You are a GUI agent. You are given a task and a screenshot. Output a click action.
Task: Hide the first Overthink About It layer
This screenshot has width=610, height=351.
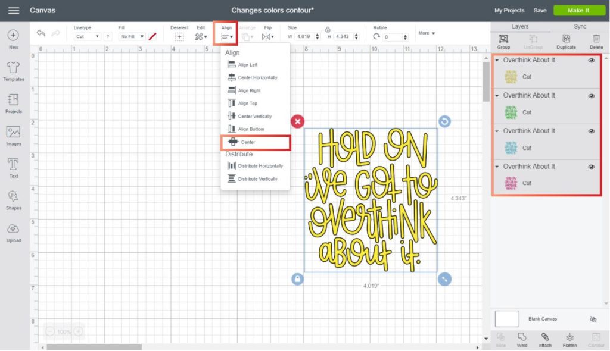click(592, 60)
